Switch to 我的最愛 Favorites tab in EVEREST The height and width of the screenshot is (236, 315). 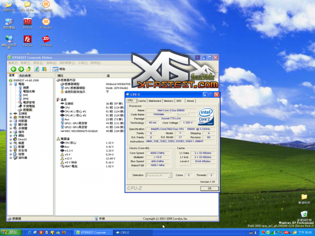pos(25,76)
